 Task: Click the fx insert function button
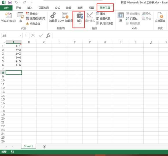(48, 35)
